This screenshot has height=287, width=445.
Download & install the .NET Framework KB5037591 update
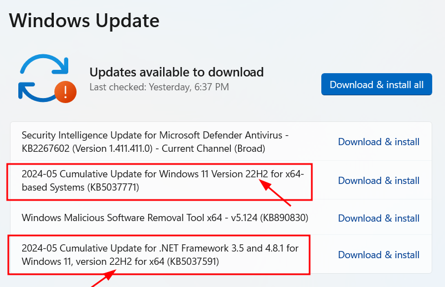pos(378,255)
